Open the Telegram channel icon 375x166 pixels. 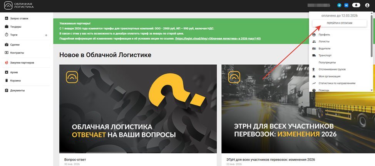339,5
